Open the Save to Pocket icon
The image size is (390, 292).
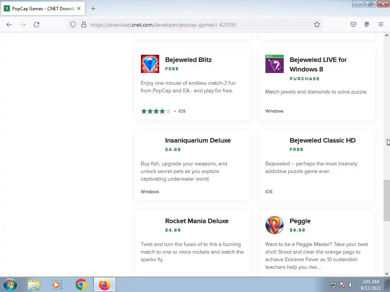coord(353,24)
